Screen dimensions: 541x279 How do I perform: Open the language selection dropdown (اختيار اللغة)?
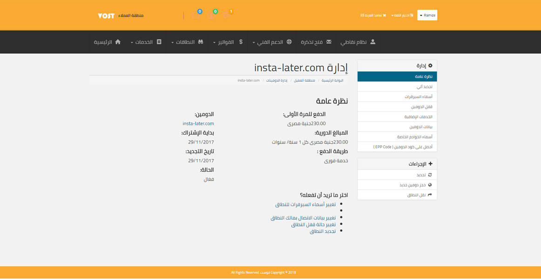[x=402, y=15]
